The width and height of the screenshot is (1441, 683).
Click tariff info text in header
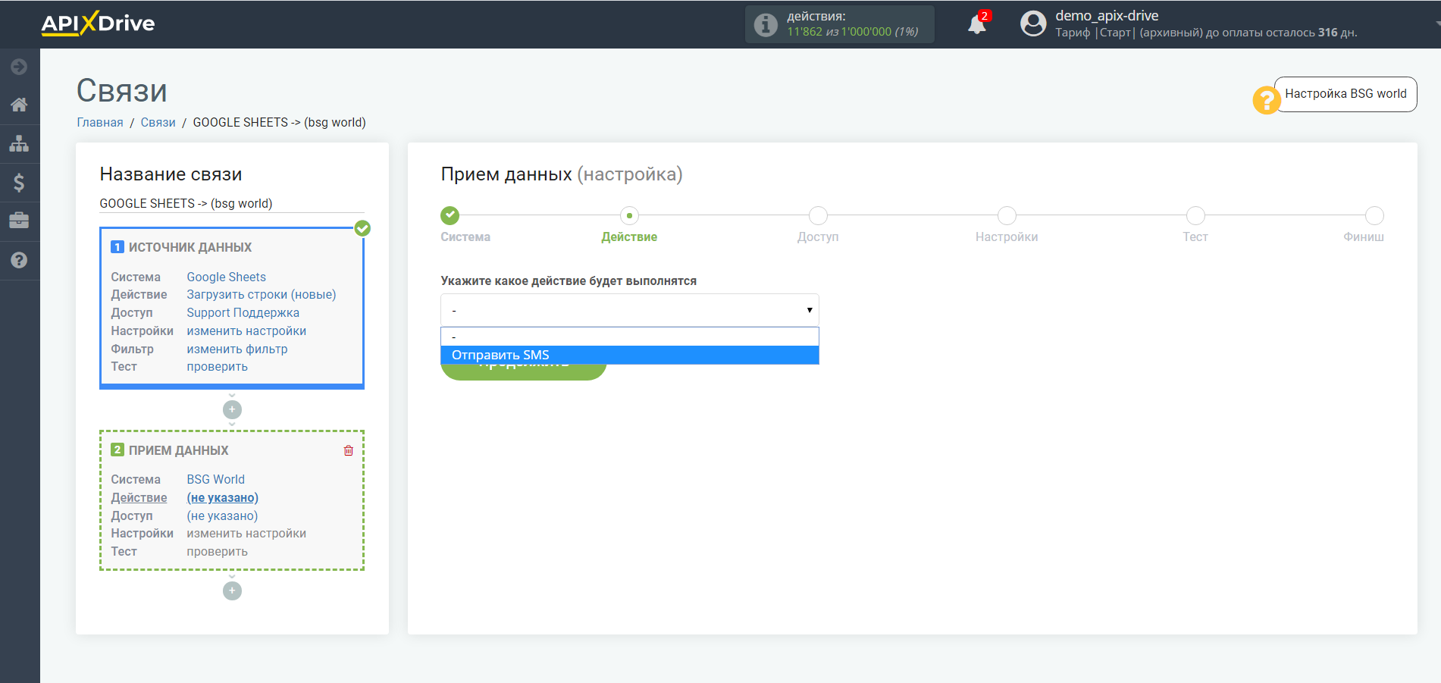[1206, 33]
